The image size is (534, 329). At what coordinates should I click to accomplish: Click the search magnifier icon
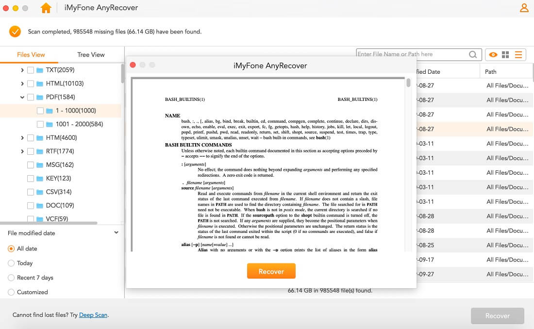pyautogui.click(x=472, y=54)
